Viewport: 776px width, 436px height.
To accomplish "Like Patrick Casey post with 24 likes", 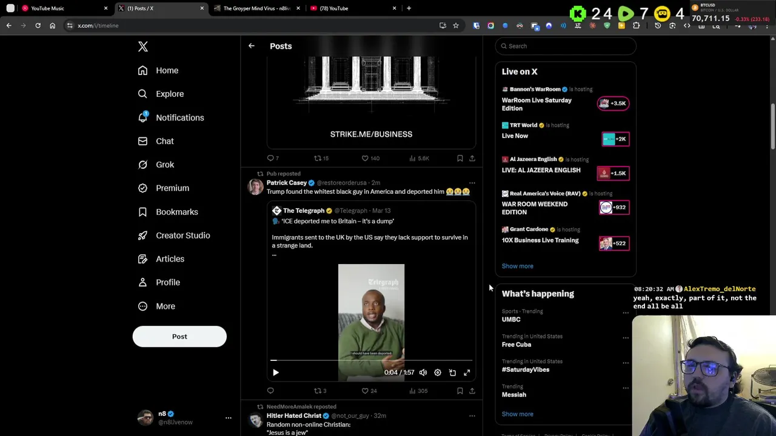I will tap(369, 391).
